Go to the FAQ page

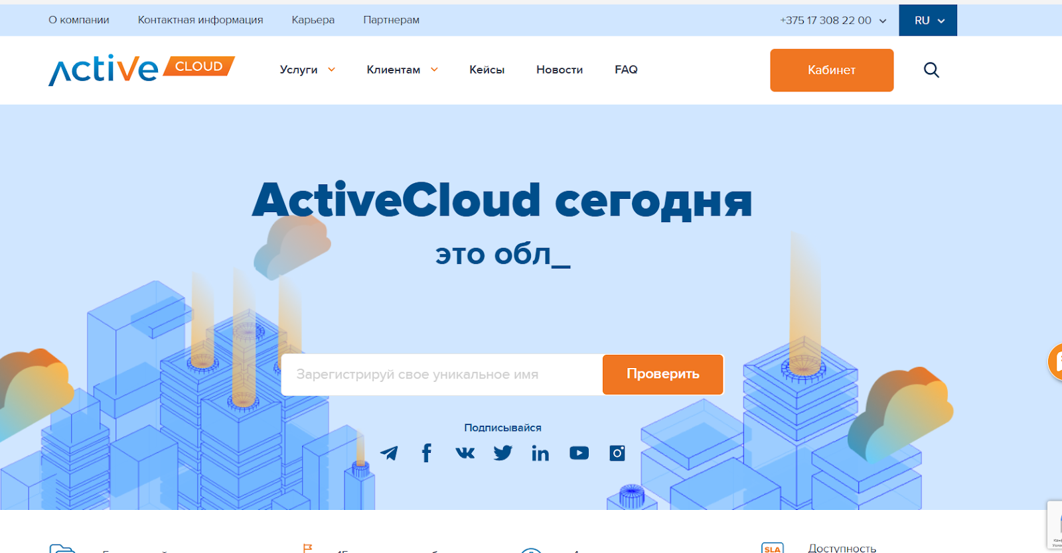(626, 70)
